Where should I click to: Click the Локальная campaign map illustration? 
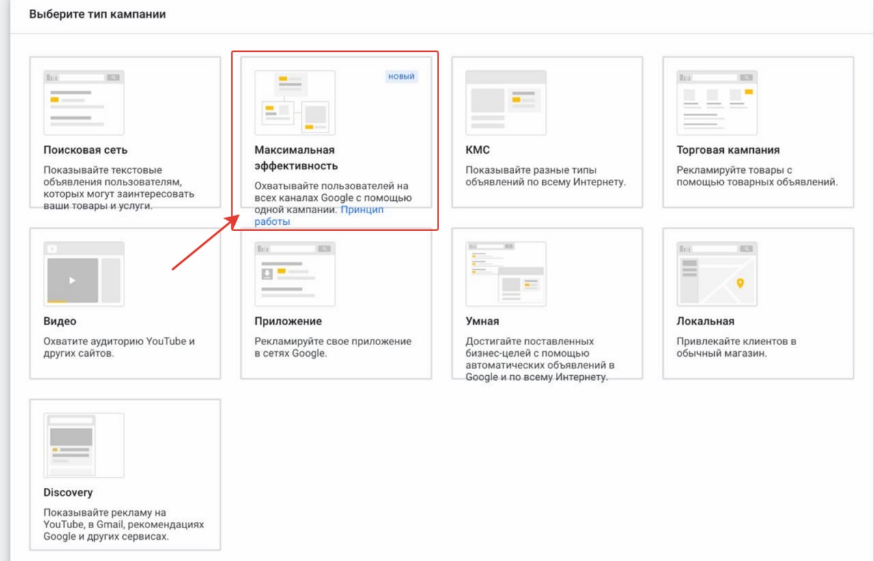pos(717,273)
